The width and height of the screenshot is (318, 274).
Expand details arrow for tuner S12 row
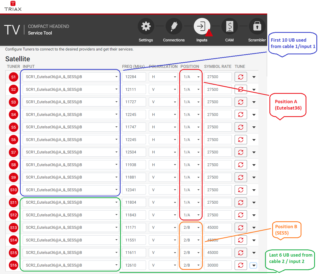(254, 215)
